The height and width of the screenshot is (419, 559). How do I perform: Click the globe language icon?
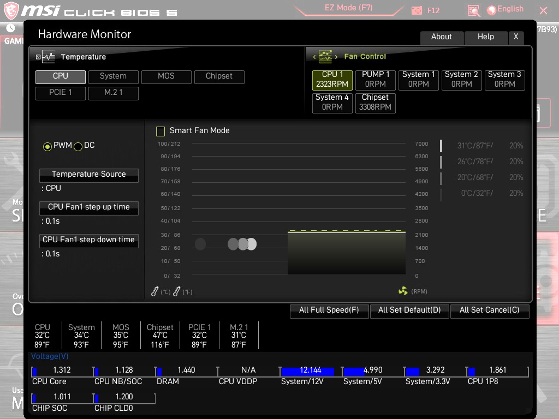491,10
